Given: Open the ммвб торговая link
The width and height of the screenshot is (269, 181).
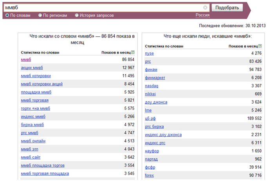Looking at the screenshot, I should 35,100.
